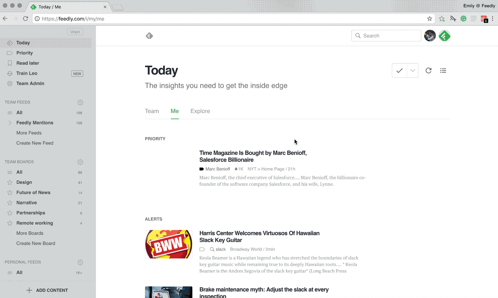
Task: Open Team Boards settings gear
Action: [x=80, y=162]
